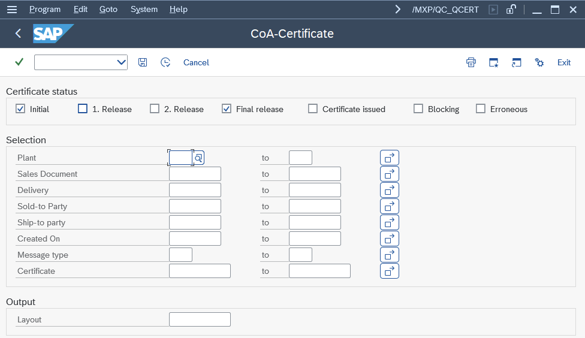Open multiple selection for Certificate
585x338 pixels.
click(x=390, y=271)
